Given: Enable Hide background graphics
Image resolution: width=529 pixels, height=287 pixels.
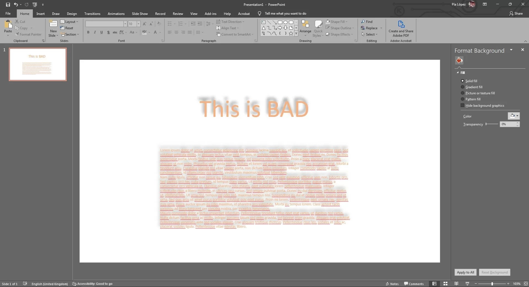Looking at the screenshot, I should pyautogui.click(x=462, y=105).
